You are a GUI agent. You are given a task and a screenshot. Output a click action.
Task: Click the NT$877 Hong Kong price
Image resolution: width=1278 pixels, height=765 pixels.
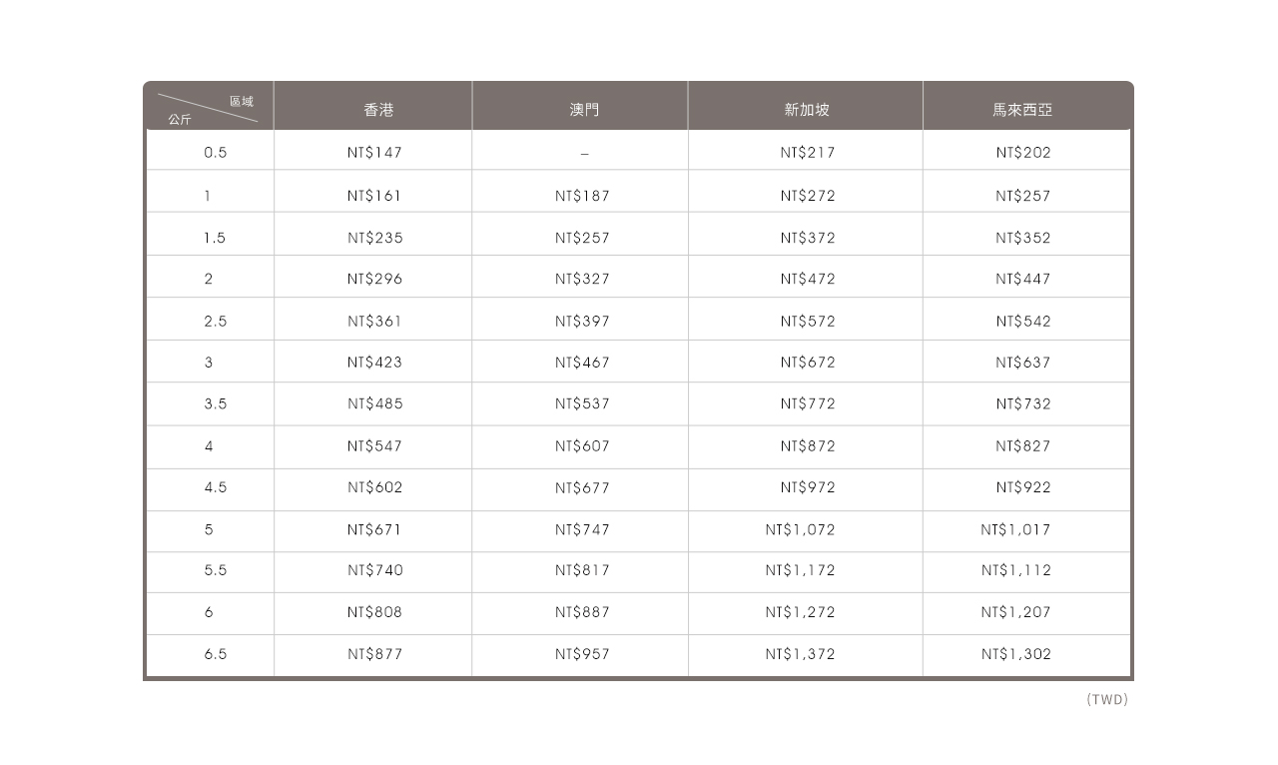[x=374, y=654]
